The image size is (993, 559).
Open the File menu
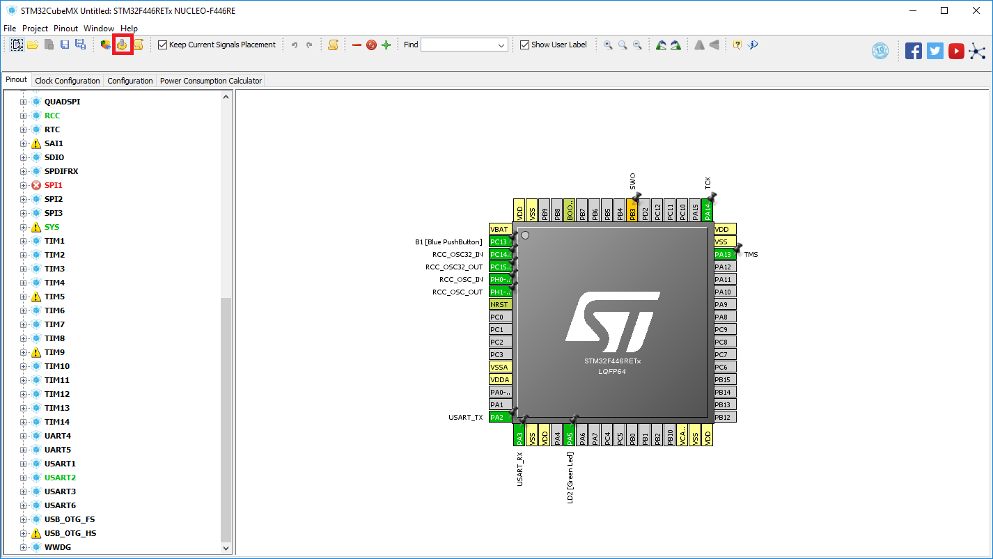coord(10,29)
